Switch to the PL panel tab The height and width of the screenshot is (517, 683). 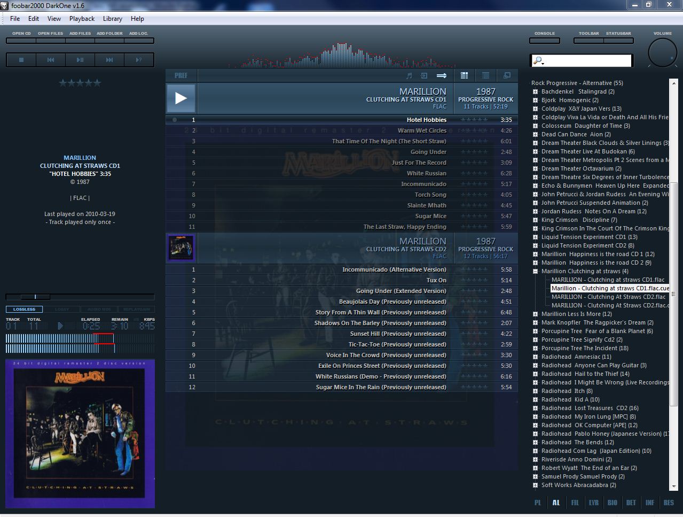pyautogui.click(x=538, y=503)
